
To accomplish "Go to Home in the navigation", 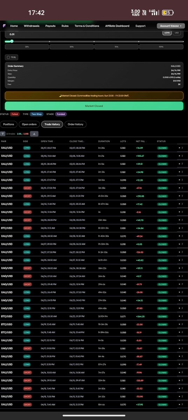I will [14, 26].
